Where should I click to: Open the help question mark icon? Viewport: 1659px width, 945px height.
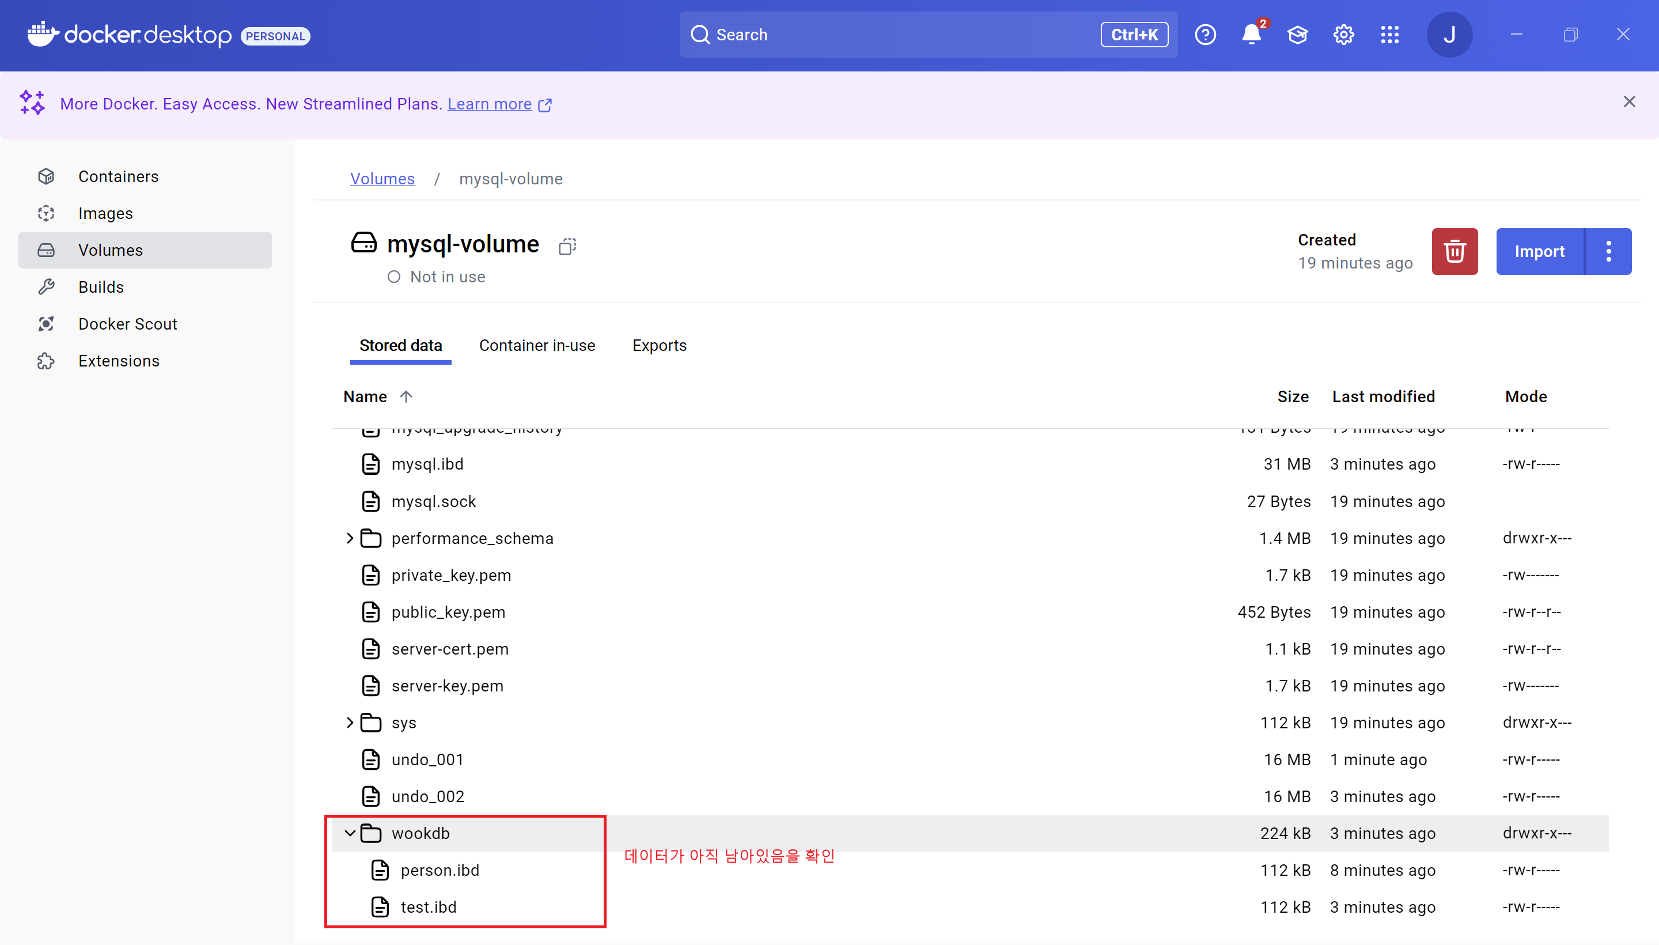pyautogui.click(x=1205, y=35)
